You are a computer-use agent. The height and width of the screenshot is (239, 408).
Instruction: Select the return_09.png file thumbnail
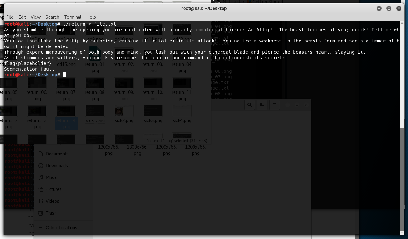[x=124, y=83]
